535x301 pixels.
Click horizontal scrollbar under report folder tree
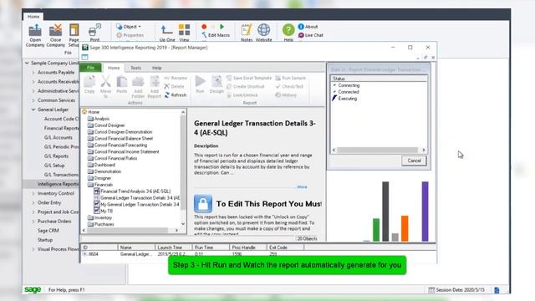pyautogui.click(x=130, y=231)
